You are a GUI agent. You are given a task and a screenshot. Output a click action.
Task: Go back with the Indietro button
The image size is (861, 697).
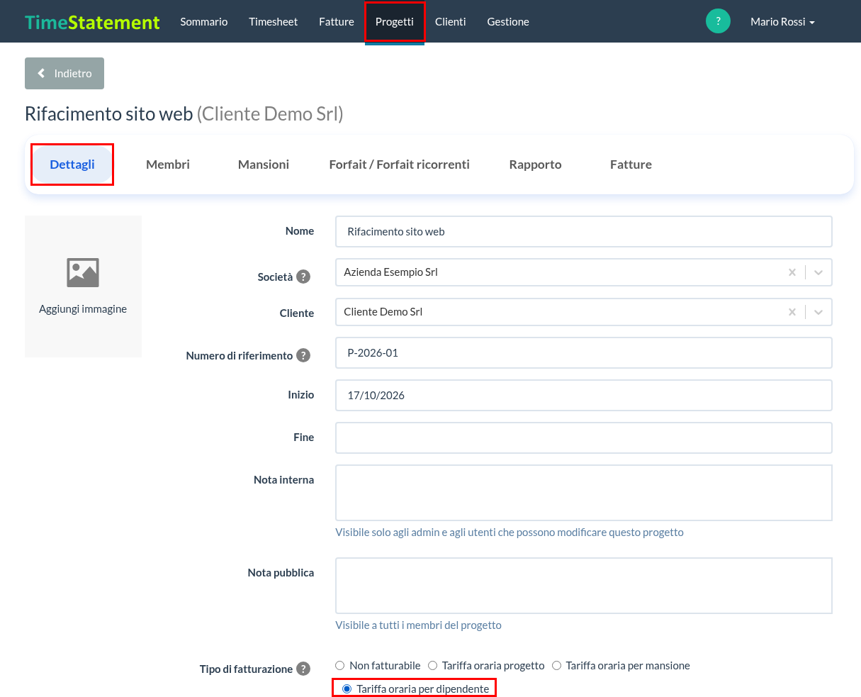tap(64, 74)
